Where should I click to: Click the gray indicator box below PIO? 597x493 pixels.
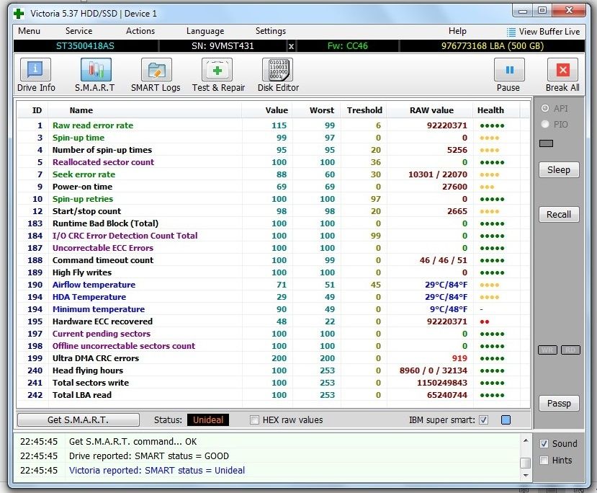click(546, 143)
